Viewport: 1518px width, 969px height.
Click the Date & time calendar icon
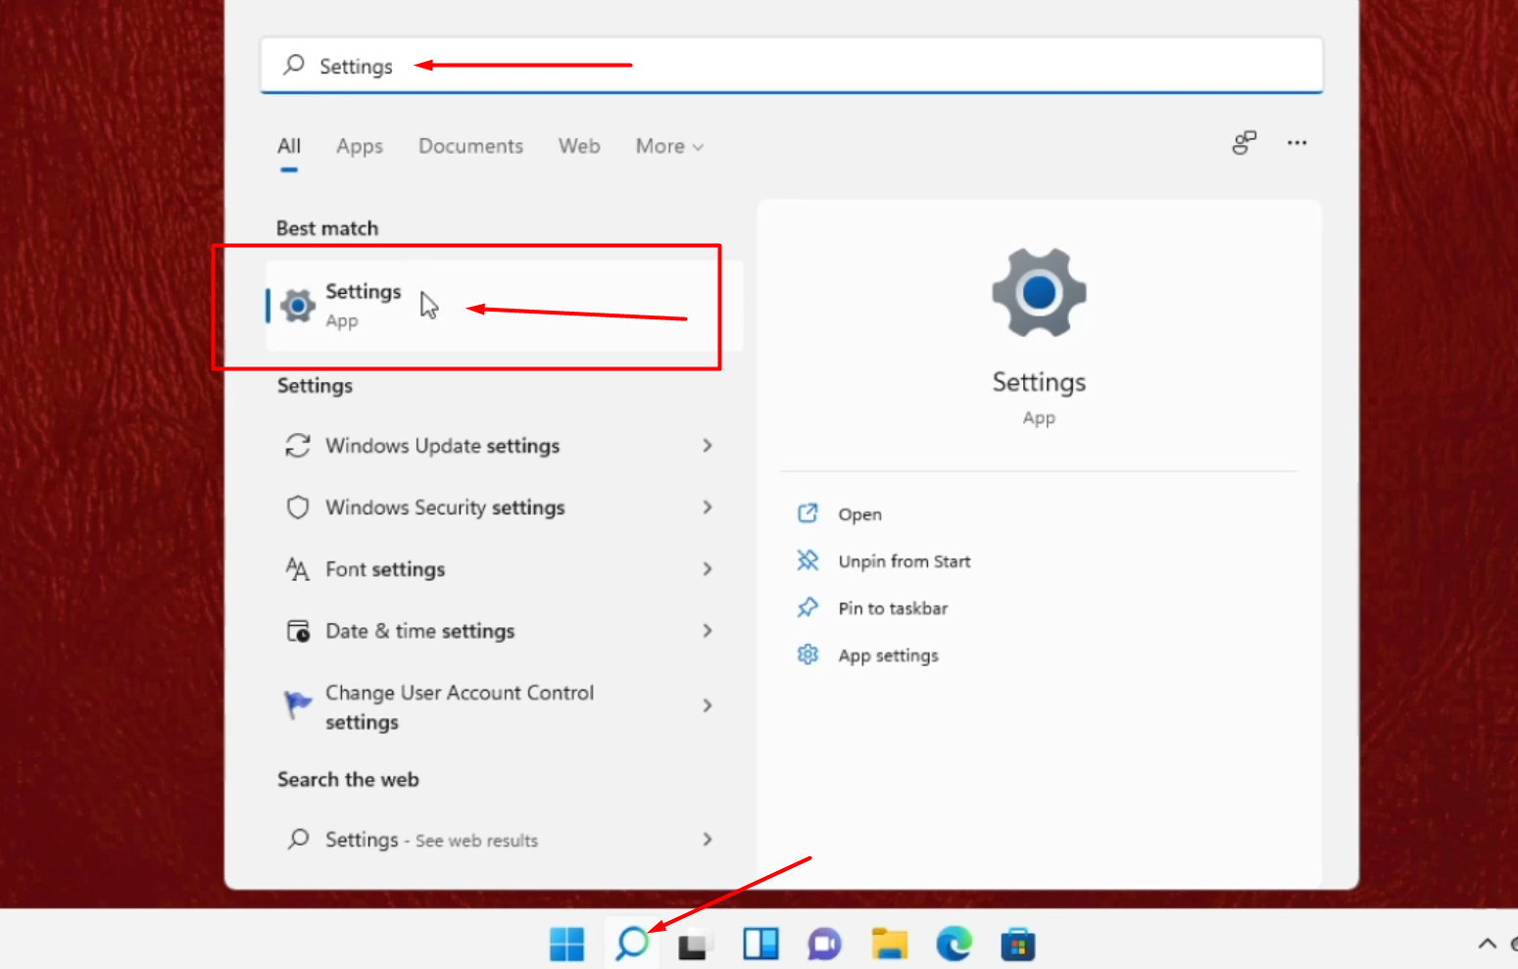[x=298, y=631]
